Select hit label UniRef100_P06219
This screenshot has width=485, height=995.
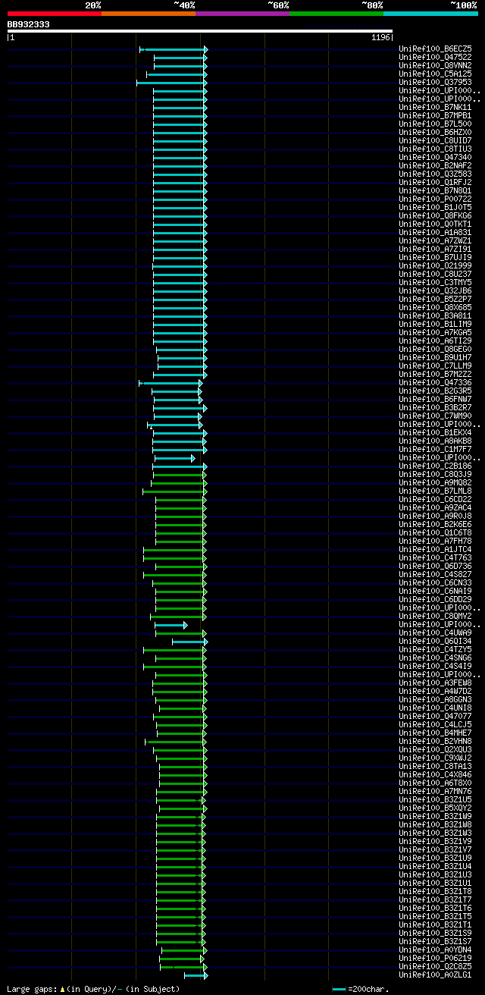click(435, 958)
